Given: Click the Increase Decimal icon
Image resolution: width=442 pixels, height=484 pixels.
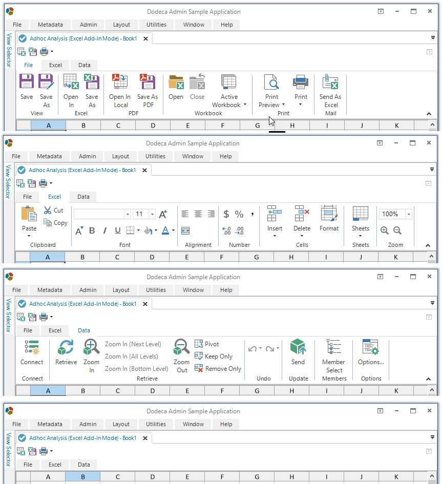Looking at the screenshot, I should (226, 230).
